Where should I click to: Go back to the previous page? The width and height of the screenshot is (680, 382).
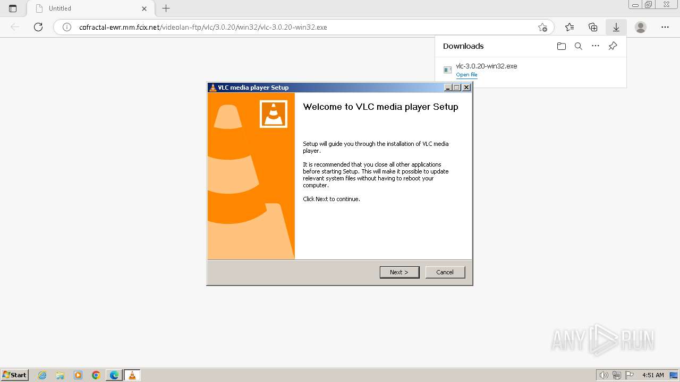click(x=15, y=27)
